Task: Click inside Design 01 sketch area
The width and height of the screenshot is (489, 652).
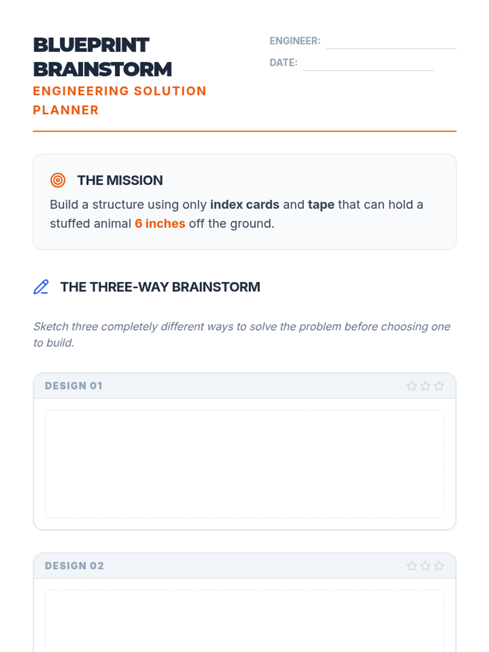Action: (244, 464)
